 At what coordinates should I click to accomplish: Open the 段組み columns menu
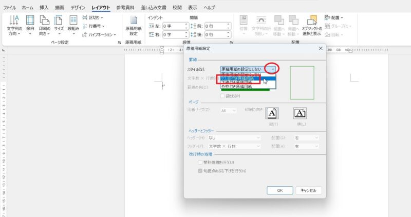(x=73, y=25)
